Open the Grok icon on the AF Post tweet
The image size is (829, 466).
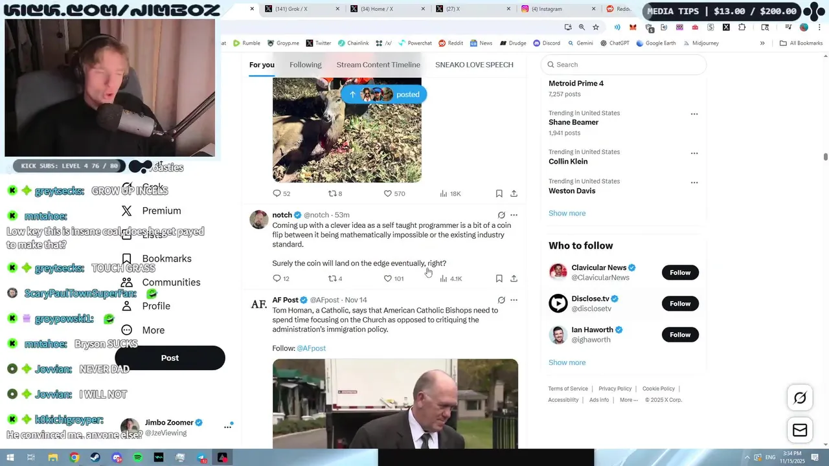501,300
